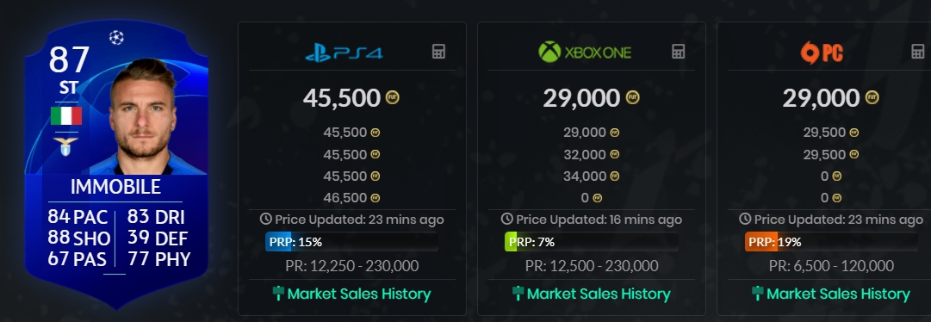
Task: Click the Lazio club badge on card
Action: pos(66,146)
